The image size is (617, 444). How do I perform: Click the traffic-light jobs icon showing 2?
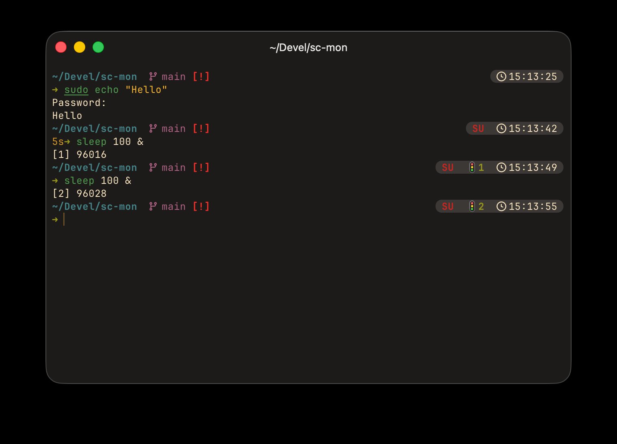pyautogui.click(x=472, y=207)
